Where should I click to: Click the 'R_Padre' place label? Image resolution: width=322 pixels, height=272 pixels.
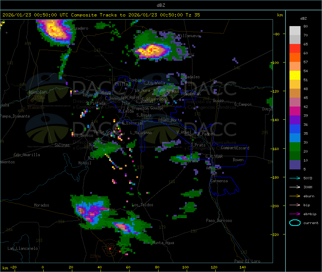point(205,134)
